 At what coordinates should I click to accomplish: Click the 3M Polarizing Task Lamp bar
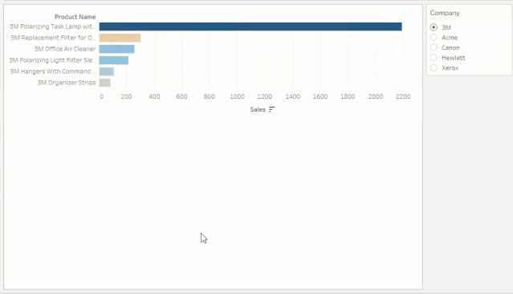coord(250,27)
